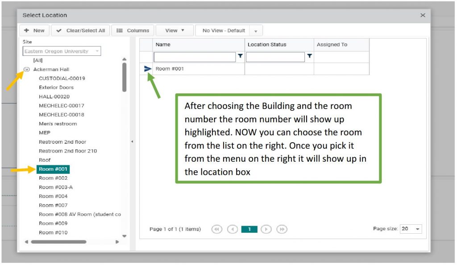This screenshot has height=265, width=457.
Task: Go to the first page of results
Action: point(217,229)
